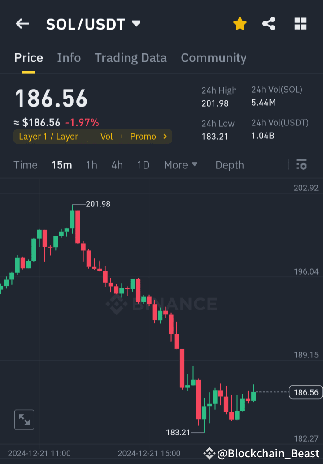This screenshot has width=323, height=464.
Task: Click the 186.56 current price label
Action: [x=306, y=392]
